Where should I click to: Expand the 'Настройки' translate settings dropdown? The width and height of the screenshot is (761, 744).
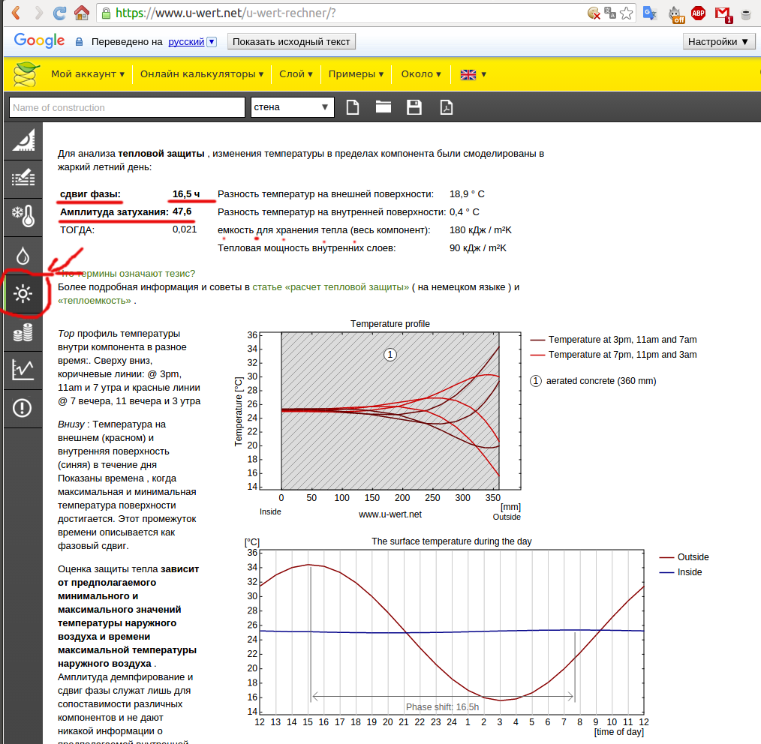pos(718,42)
